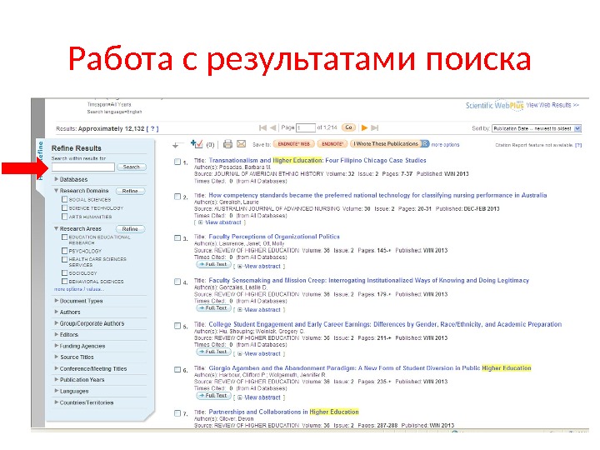Image resolution: width=600 pixels, height=450 pixels.
Task: Open Transnationalism and Higher Education article
Action: [x=317, y=160]
